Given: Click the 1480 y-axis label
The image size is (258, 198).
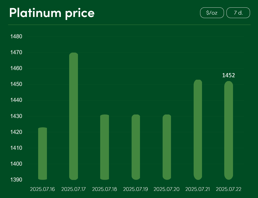Looking at the screenshot, I should coord(16,36).
